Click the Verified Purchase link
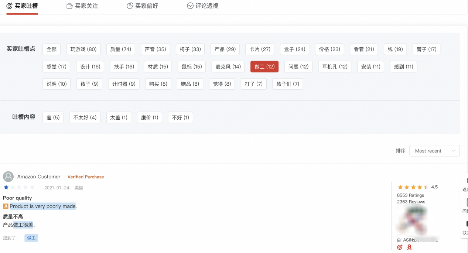Viewport: 468px width, 253px height. tap(85, 177)
